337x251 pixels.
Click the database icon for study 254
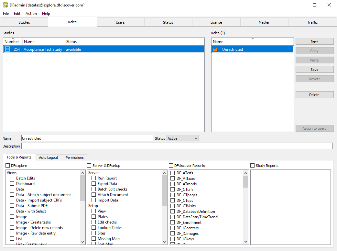point(7,49)
